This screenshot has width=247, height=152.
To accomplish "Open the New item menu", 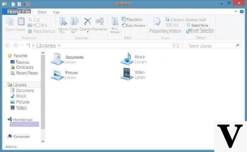I will point(132,20).
